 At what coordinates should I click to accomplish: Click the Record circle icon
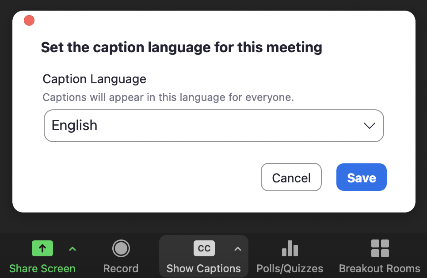(x=121, y=248)
